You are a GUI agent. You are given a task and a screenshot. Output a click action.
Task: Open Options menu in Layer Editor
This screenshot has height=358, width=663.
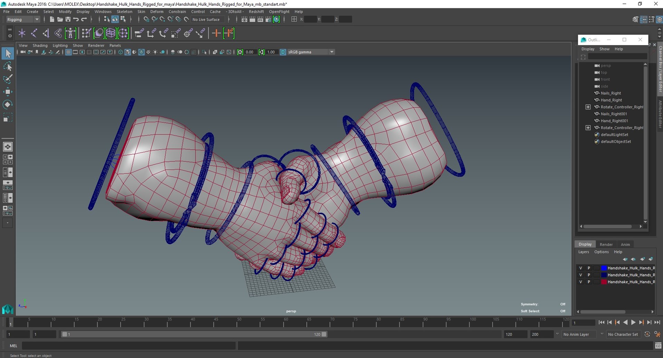[602, 252]
